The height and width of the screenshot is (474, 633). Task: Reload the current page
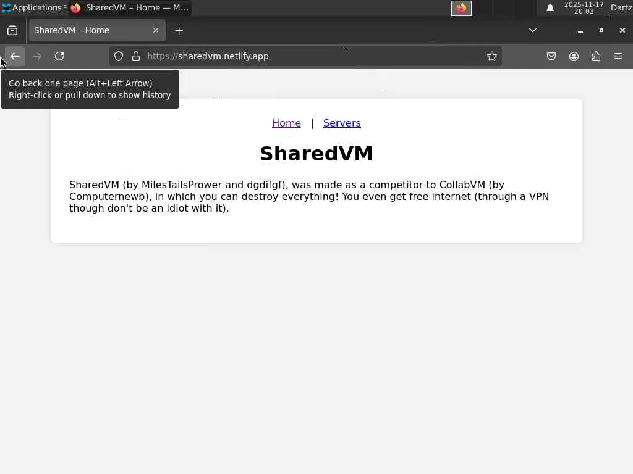[x=59, y=56]
